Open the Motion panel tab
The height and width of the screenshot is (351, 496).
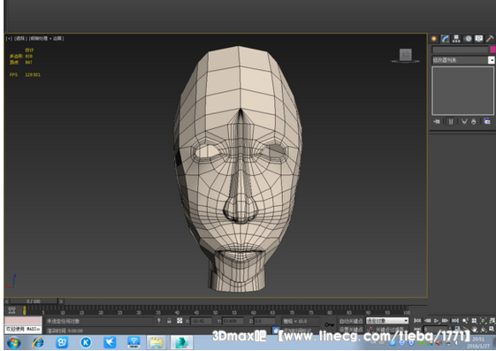[x=468, y=39]
